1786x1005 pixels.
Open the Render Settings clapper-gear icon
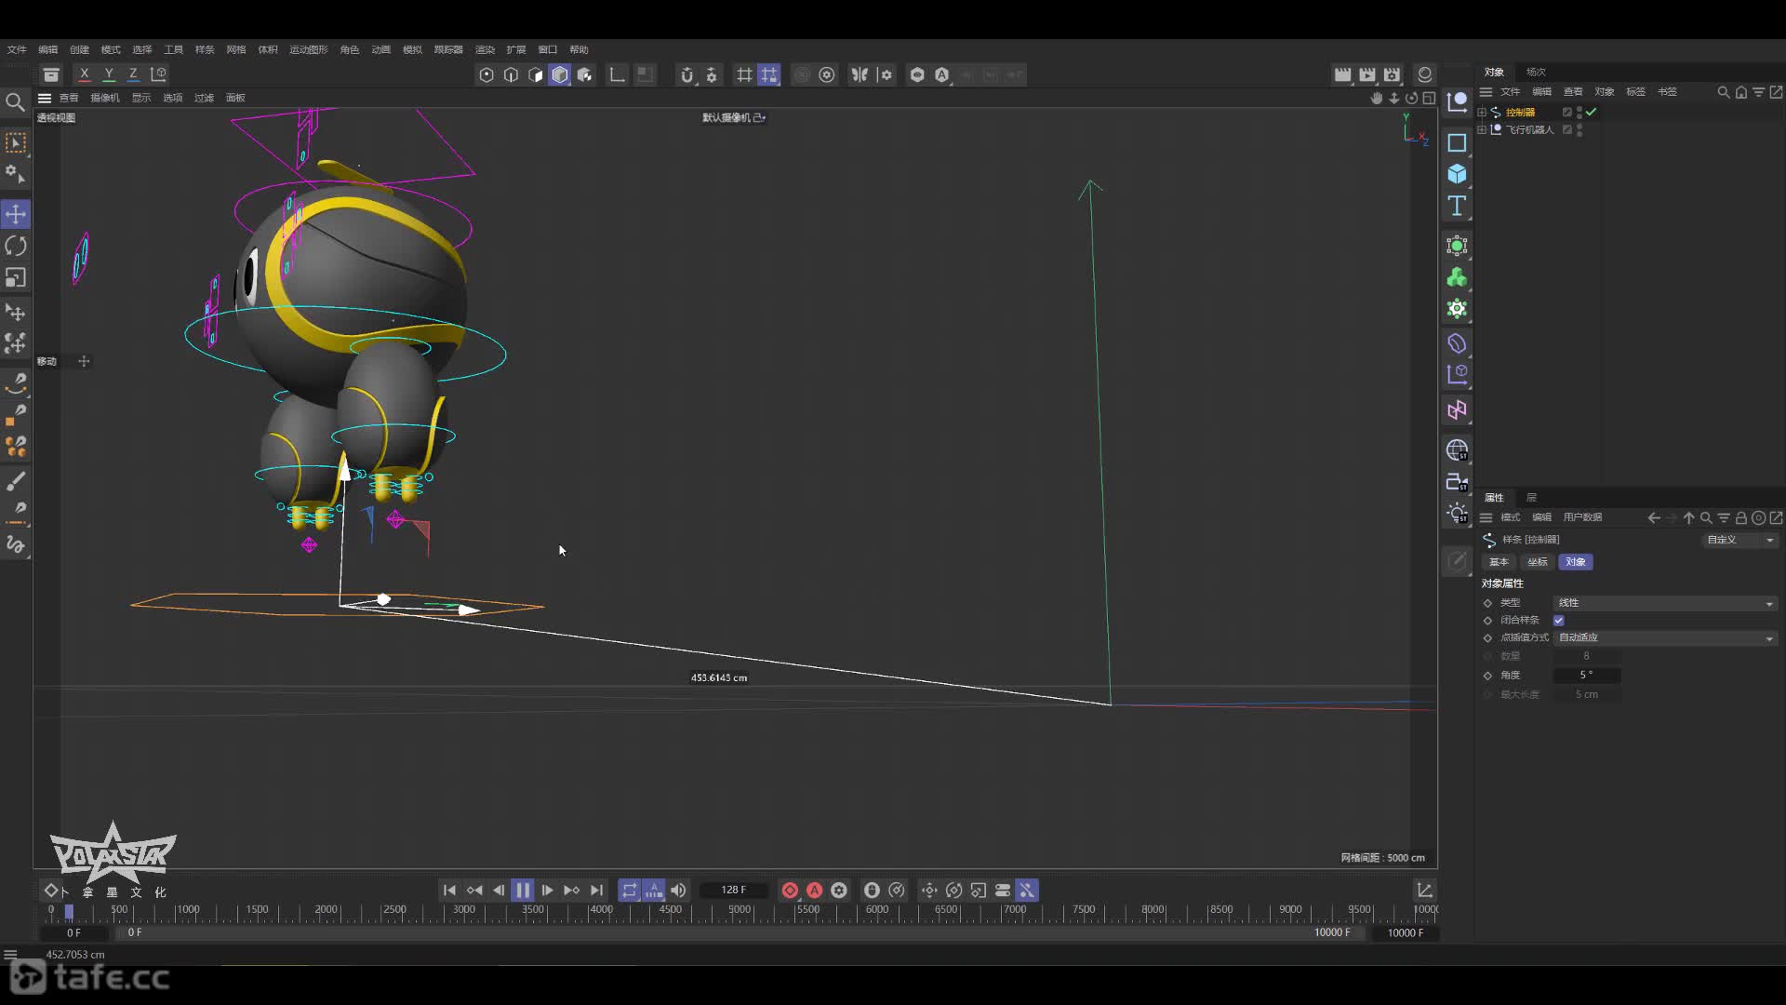click(x=1392, y=74)
